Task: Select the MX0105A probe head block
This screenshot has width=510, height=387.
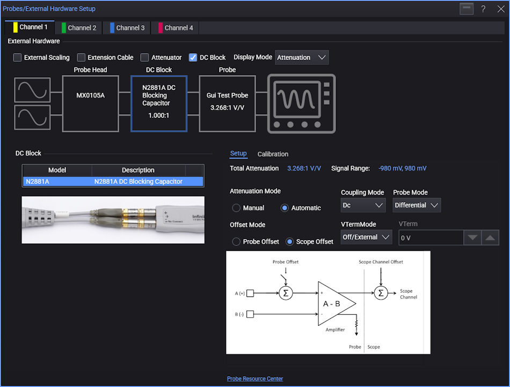Action: 90,103
